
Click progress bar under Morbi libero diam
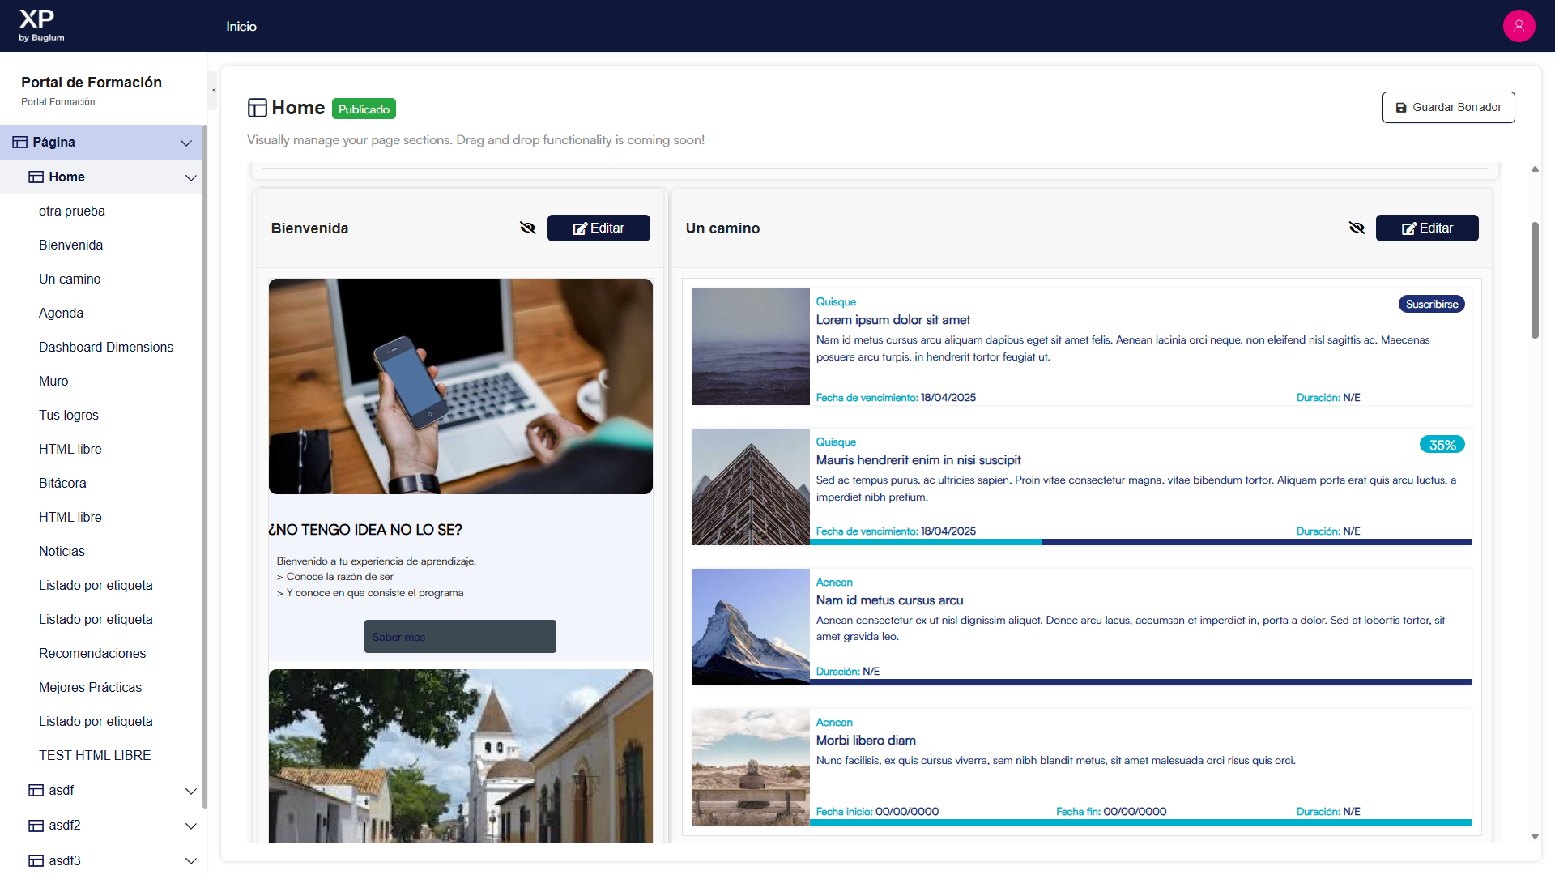pyautogui.click(x=1140, y=822)
